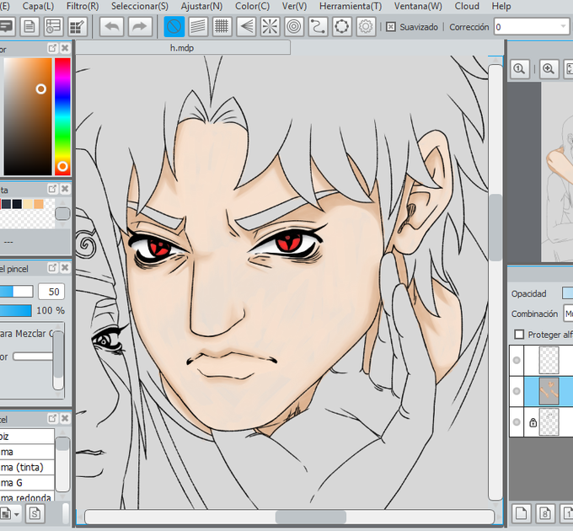
Task: Close the color panel
Action: [65, 48]
